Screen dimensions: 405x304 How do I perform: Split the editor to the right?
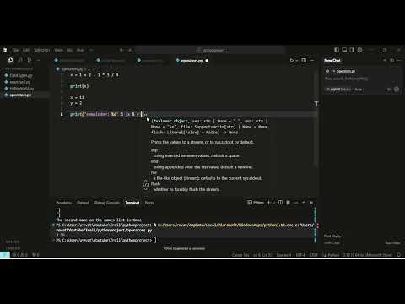[x=304, y=60]
